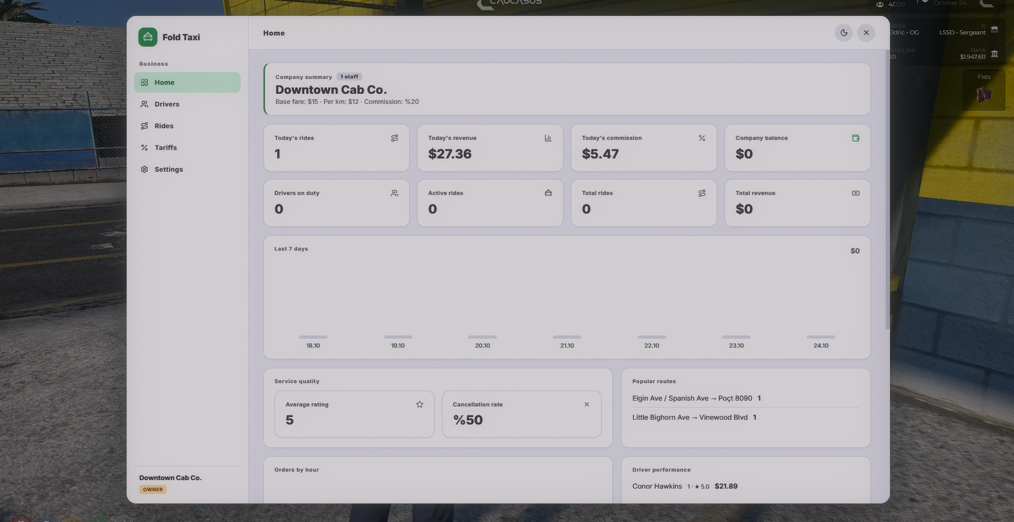Click the Fists weapon slot in HUD

tap(984, 91)
